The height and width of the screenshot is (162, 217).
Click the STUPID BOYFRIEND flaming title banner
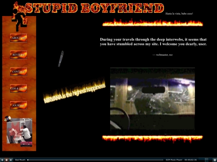pos(95,8)
